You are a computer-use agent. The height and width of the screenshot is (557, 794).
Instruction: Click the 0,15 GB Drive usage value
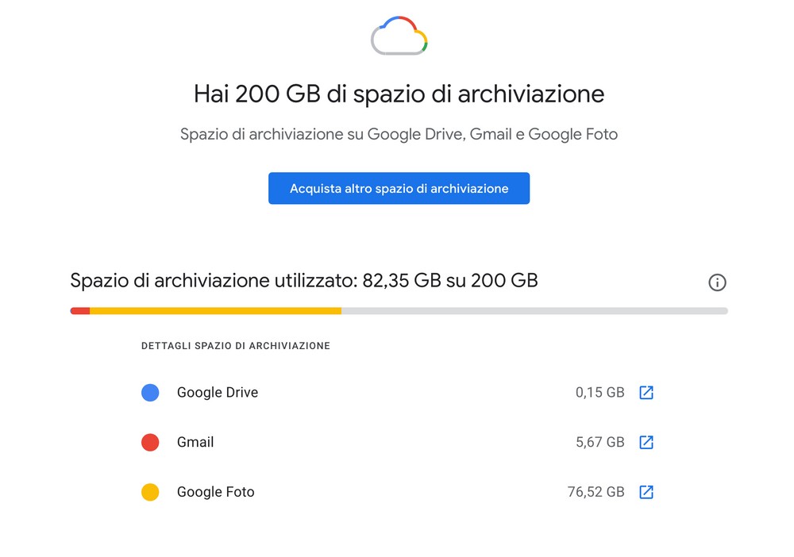click(x=599, y=393)
